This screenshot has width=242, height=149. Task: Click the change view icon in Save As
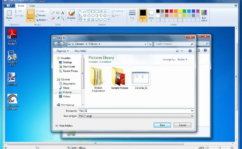[178, 51]
